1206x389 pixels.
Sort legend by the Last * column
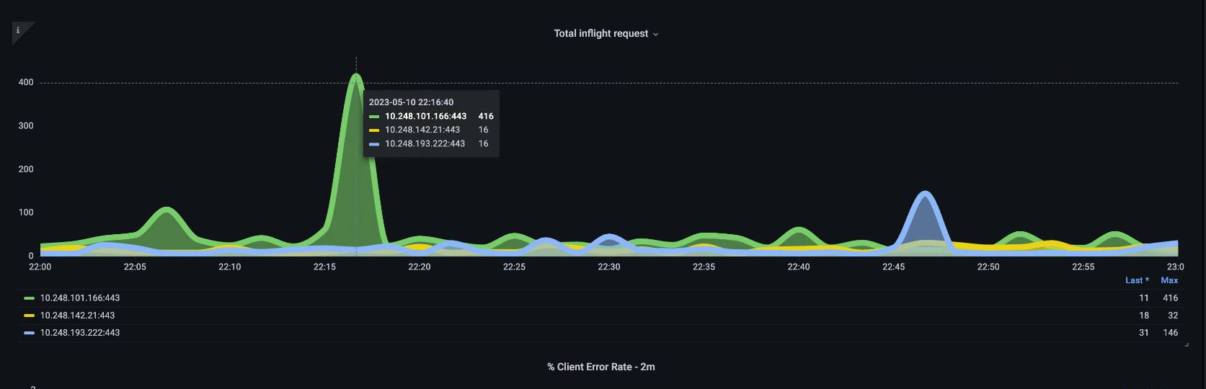pyautogui.click(x=1137, y=280)
